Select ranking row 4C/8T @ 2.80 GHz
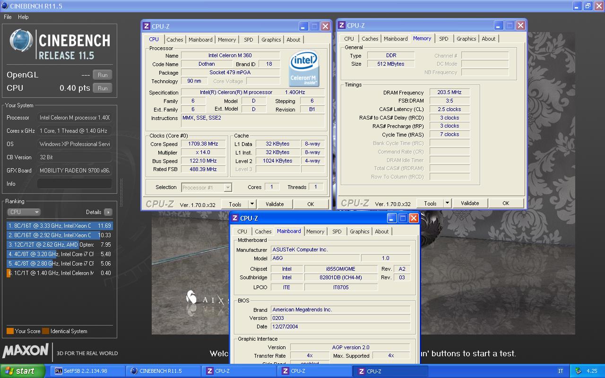This screenshot has width=605, height=378. pyautogui.click(x=60, y=264)
